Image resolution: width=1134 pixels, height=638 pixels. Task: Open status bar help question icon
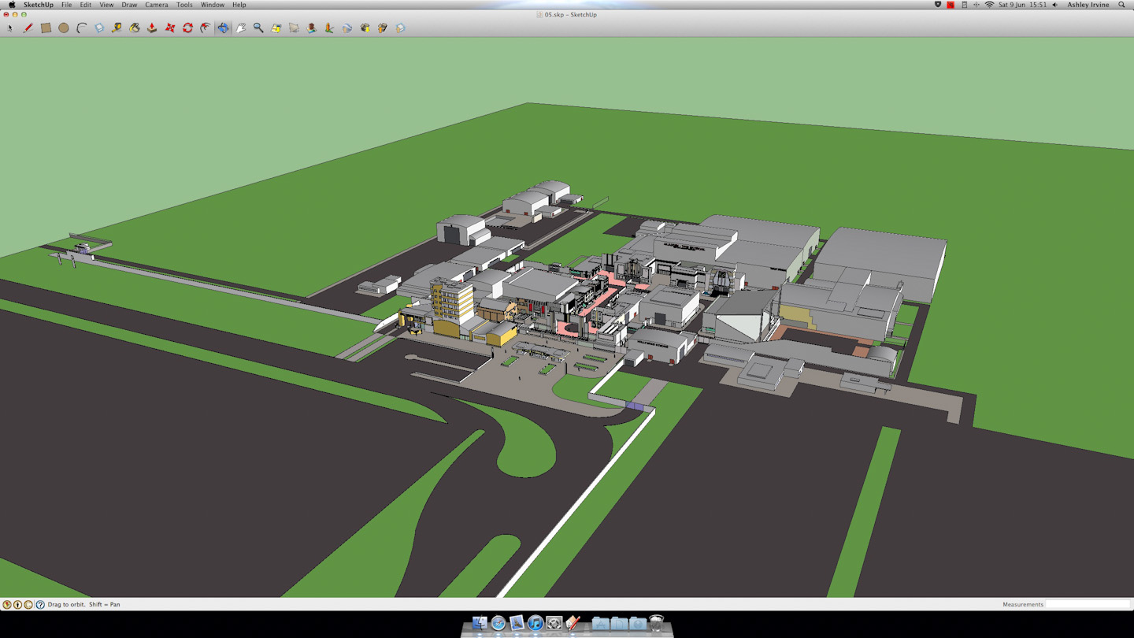39,604
